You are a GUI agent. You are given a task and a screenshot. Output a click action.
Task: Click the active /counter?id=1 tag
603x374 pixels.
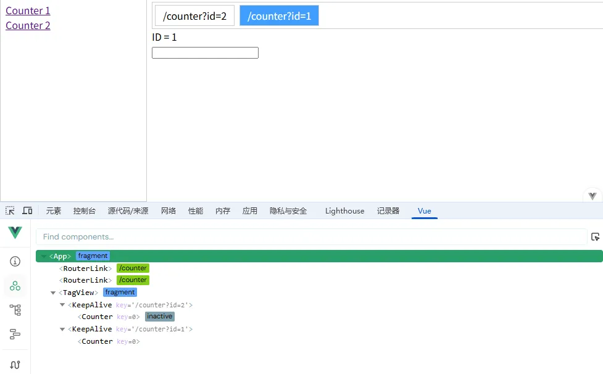coord(279,16)
